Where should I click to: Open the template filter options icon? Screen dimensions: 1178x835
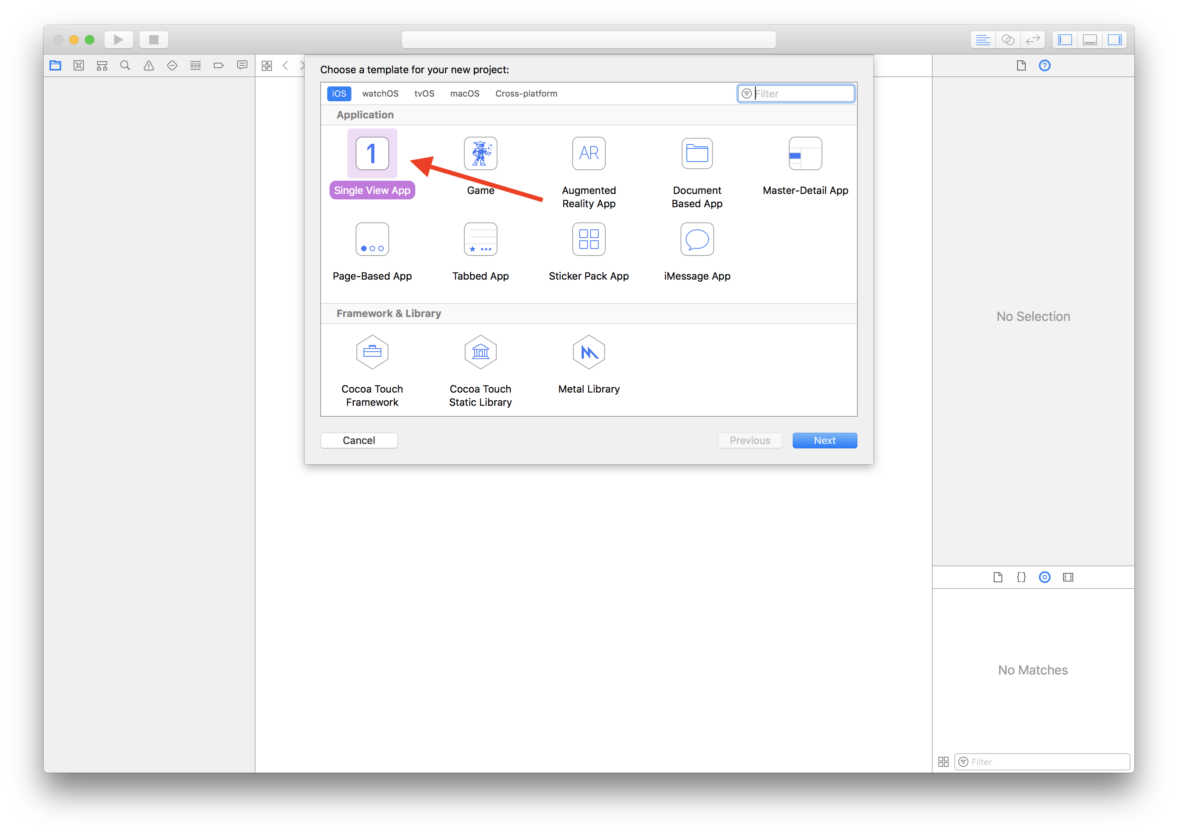point(747,93)
